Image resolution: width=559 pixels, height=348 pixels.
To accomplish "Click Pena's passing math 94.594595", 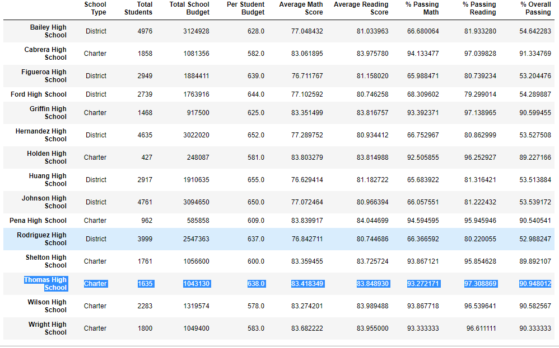I will coord(423,221).
